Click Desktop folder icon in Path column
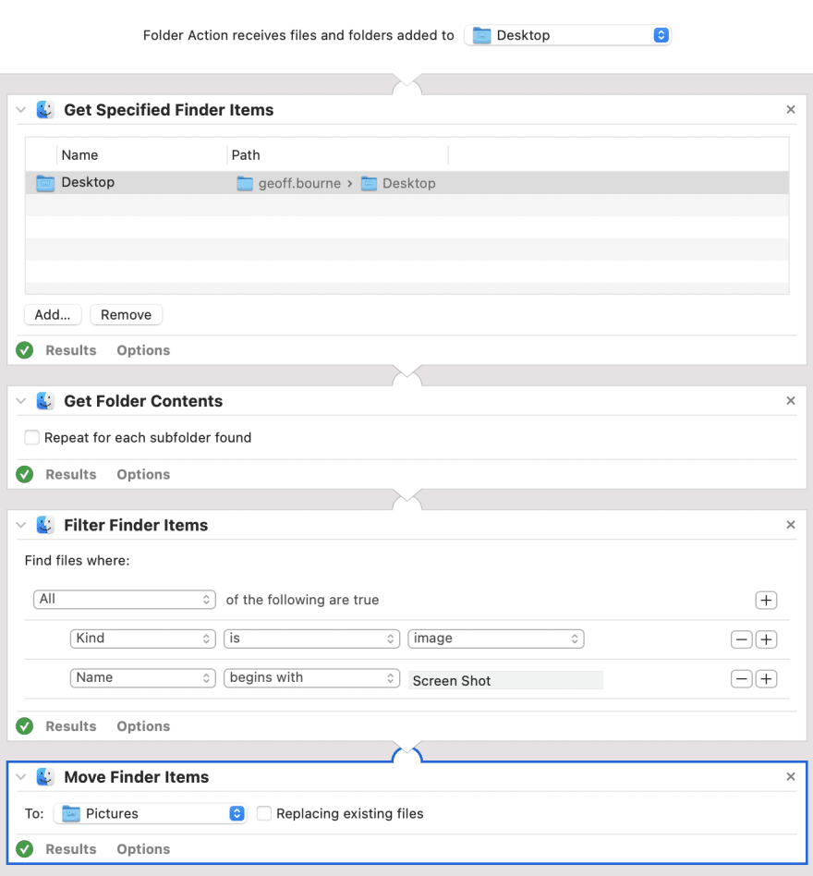This screenshot has width=813, height=876. click(369, 183)
